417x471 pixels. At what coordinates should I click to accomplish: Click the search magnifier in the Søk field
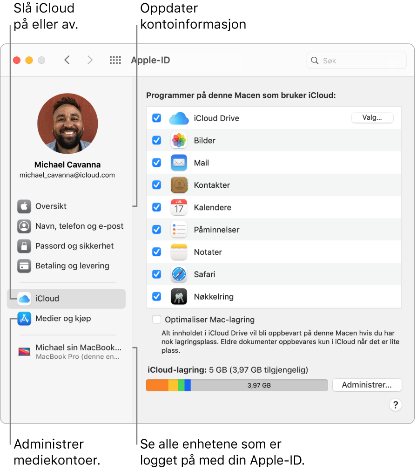[x=315, y=61]
